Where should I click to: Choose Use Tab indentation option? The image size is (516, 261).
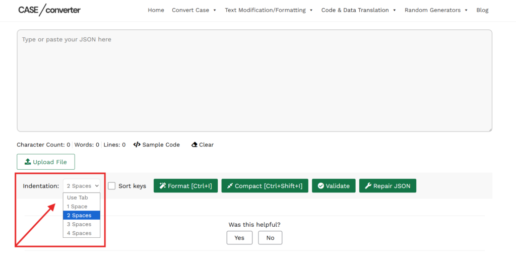pyautogui.click(x=82, y=198)
